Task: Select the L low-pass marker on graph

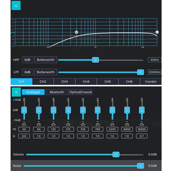Action: [157, 32]
